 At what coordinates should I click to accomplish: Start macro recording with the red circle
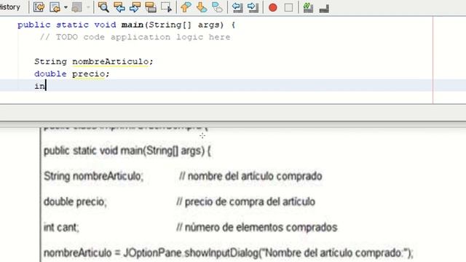coord(273,7)
